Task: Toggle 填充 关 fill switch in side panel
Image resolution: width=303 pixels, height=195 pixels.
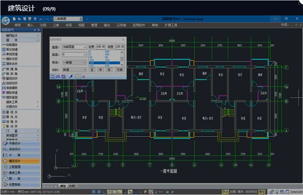Action: (12, 117)
